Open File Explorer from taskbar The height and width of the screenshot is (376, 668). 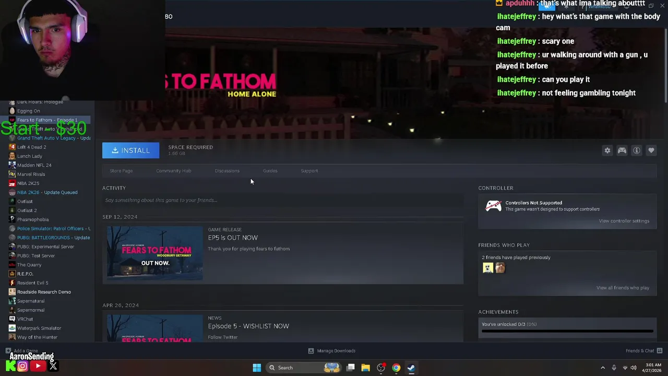click(x=365, y=368)
